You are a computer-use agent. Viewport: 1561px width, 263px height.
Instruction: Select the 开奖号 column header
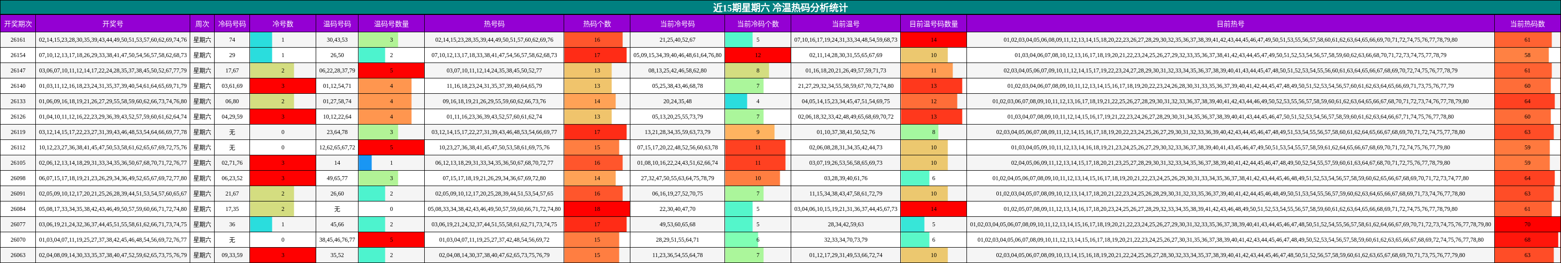click(x=113, y=24)
